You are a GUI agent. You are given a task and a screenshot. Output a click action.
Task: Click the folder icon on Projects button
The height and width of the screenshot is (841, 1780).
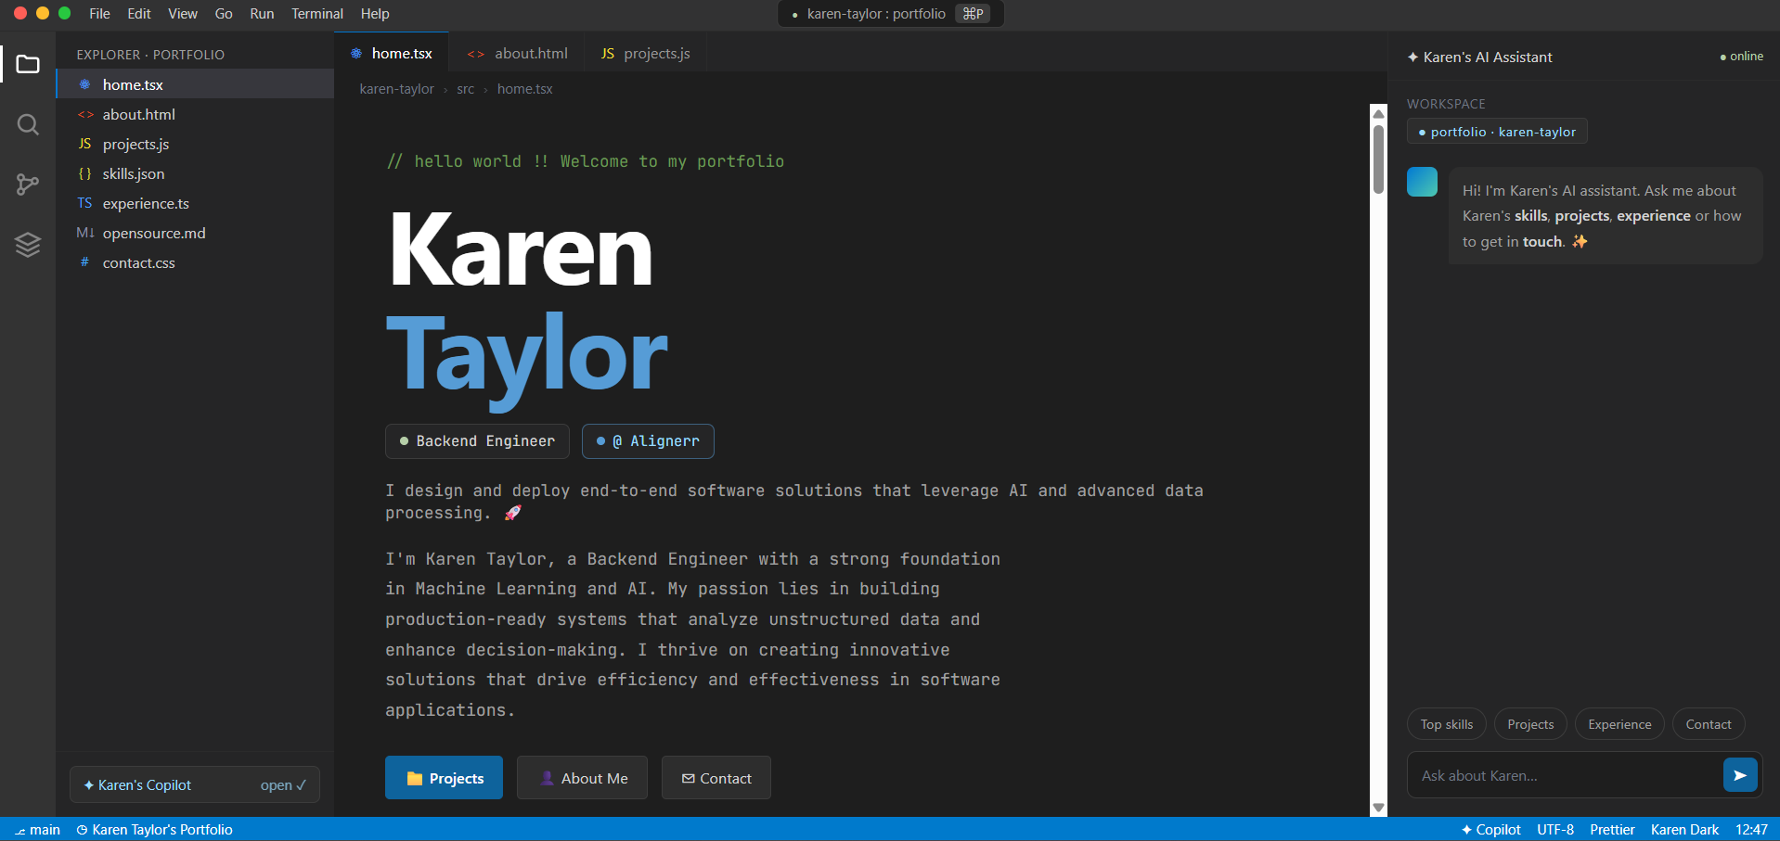[x=415, y=779]
